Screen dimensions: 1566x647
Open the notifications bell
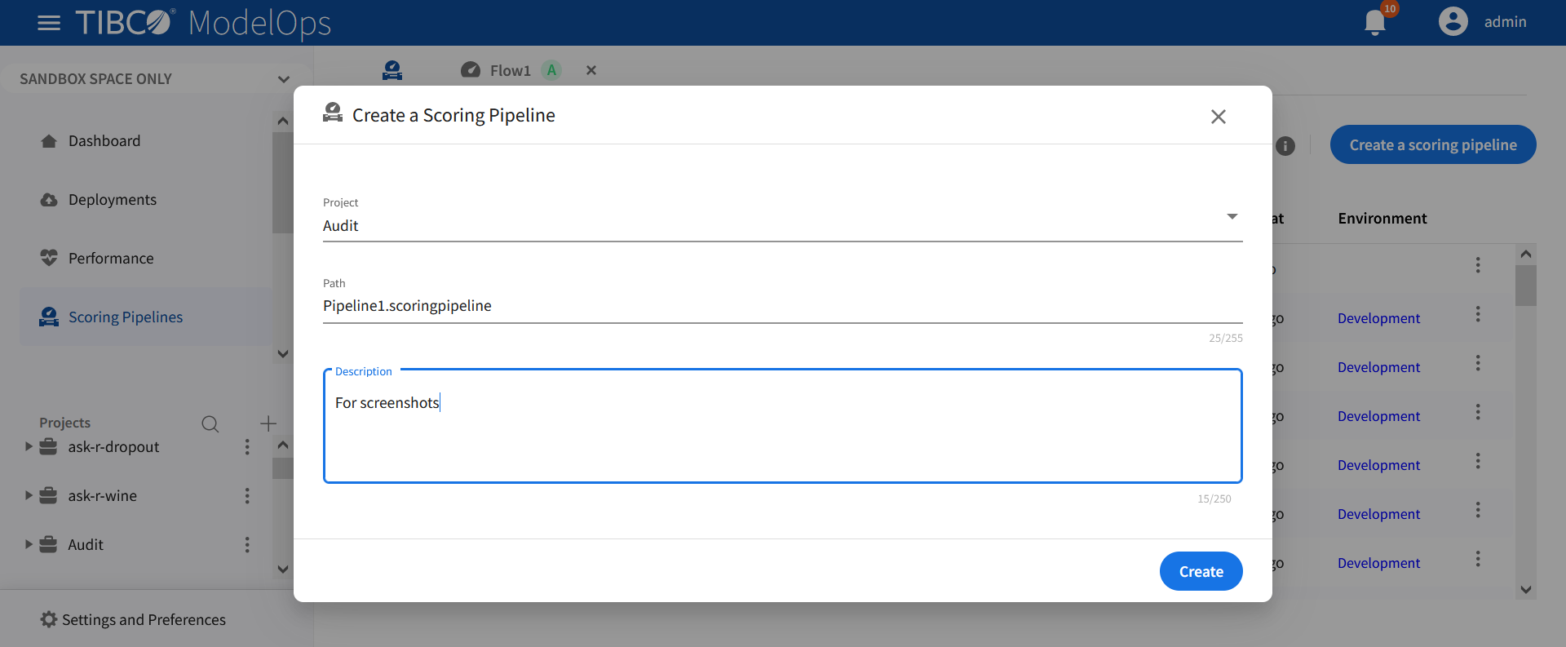pyautogui.click(x=1375, y=22)
